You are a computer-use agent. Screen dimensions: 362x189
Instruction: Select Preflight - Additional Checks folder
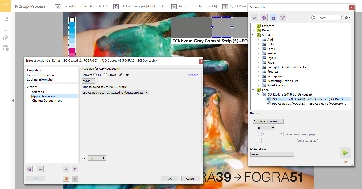click(286, 67)
